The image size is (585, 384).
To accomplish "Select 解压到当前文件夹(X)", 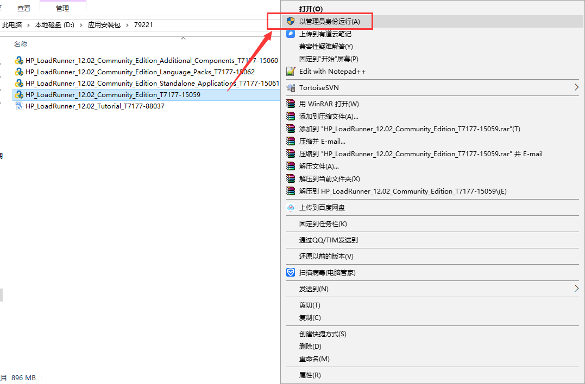I will pyautogui.click(x=432, y=179).
